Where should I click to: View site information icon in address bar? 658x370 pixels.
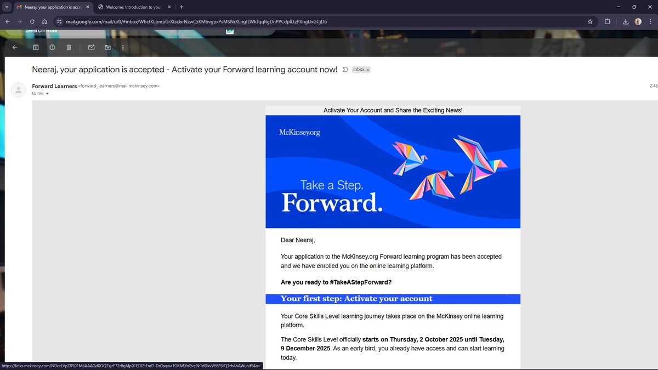[x=59, y=21]
